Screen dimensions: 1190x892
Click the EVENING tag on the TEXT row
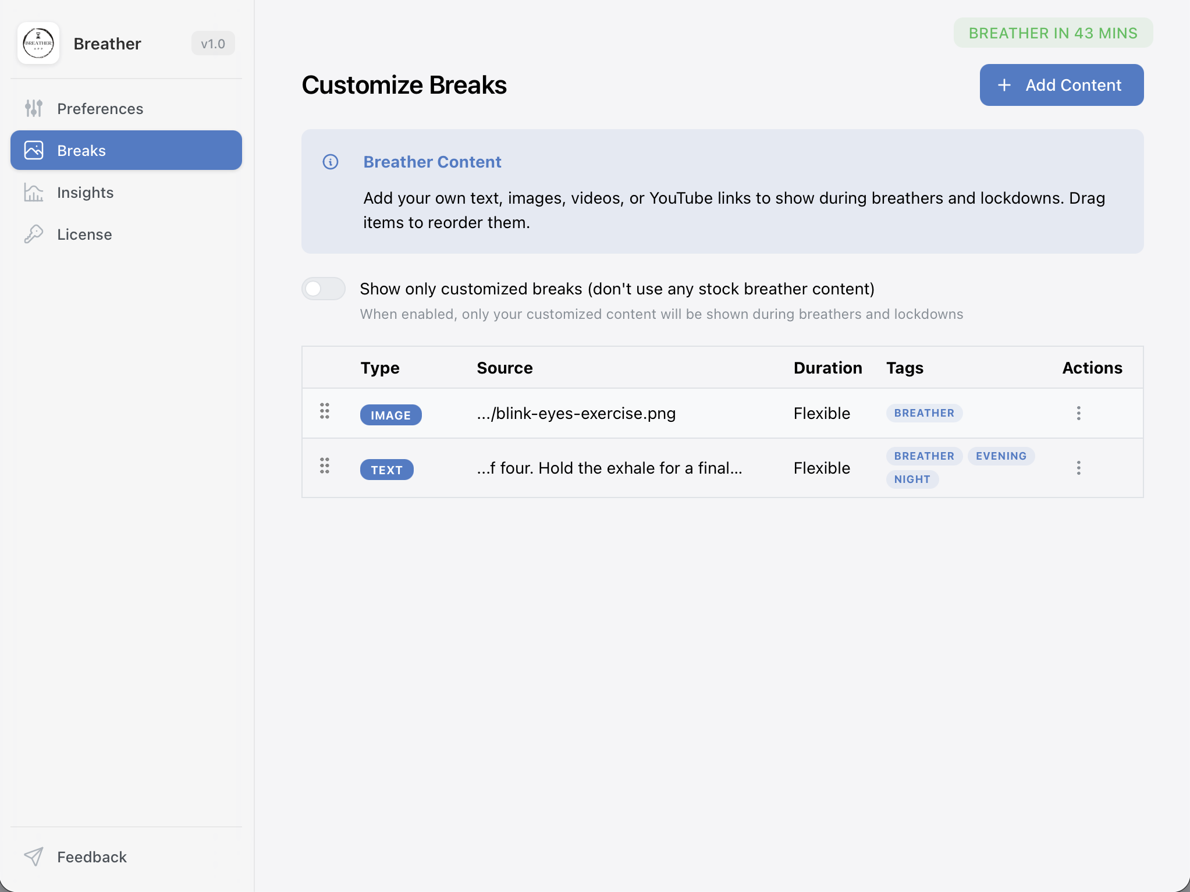tap(1001, 456)
